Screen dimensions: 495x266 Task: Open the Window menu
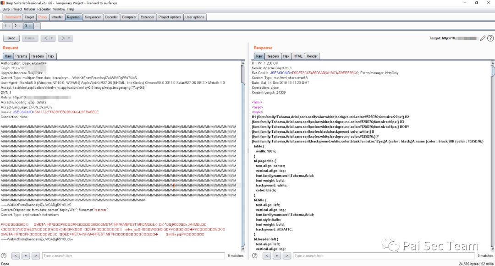coord(59,9)
